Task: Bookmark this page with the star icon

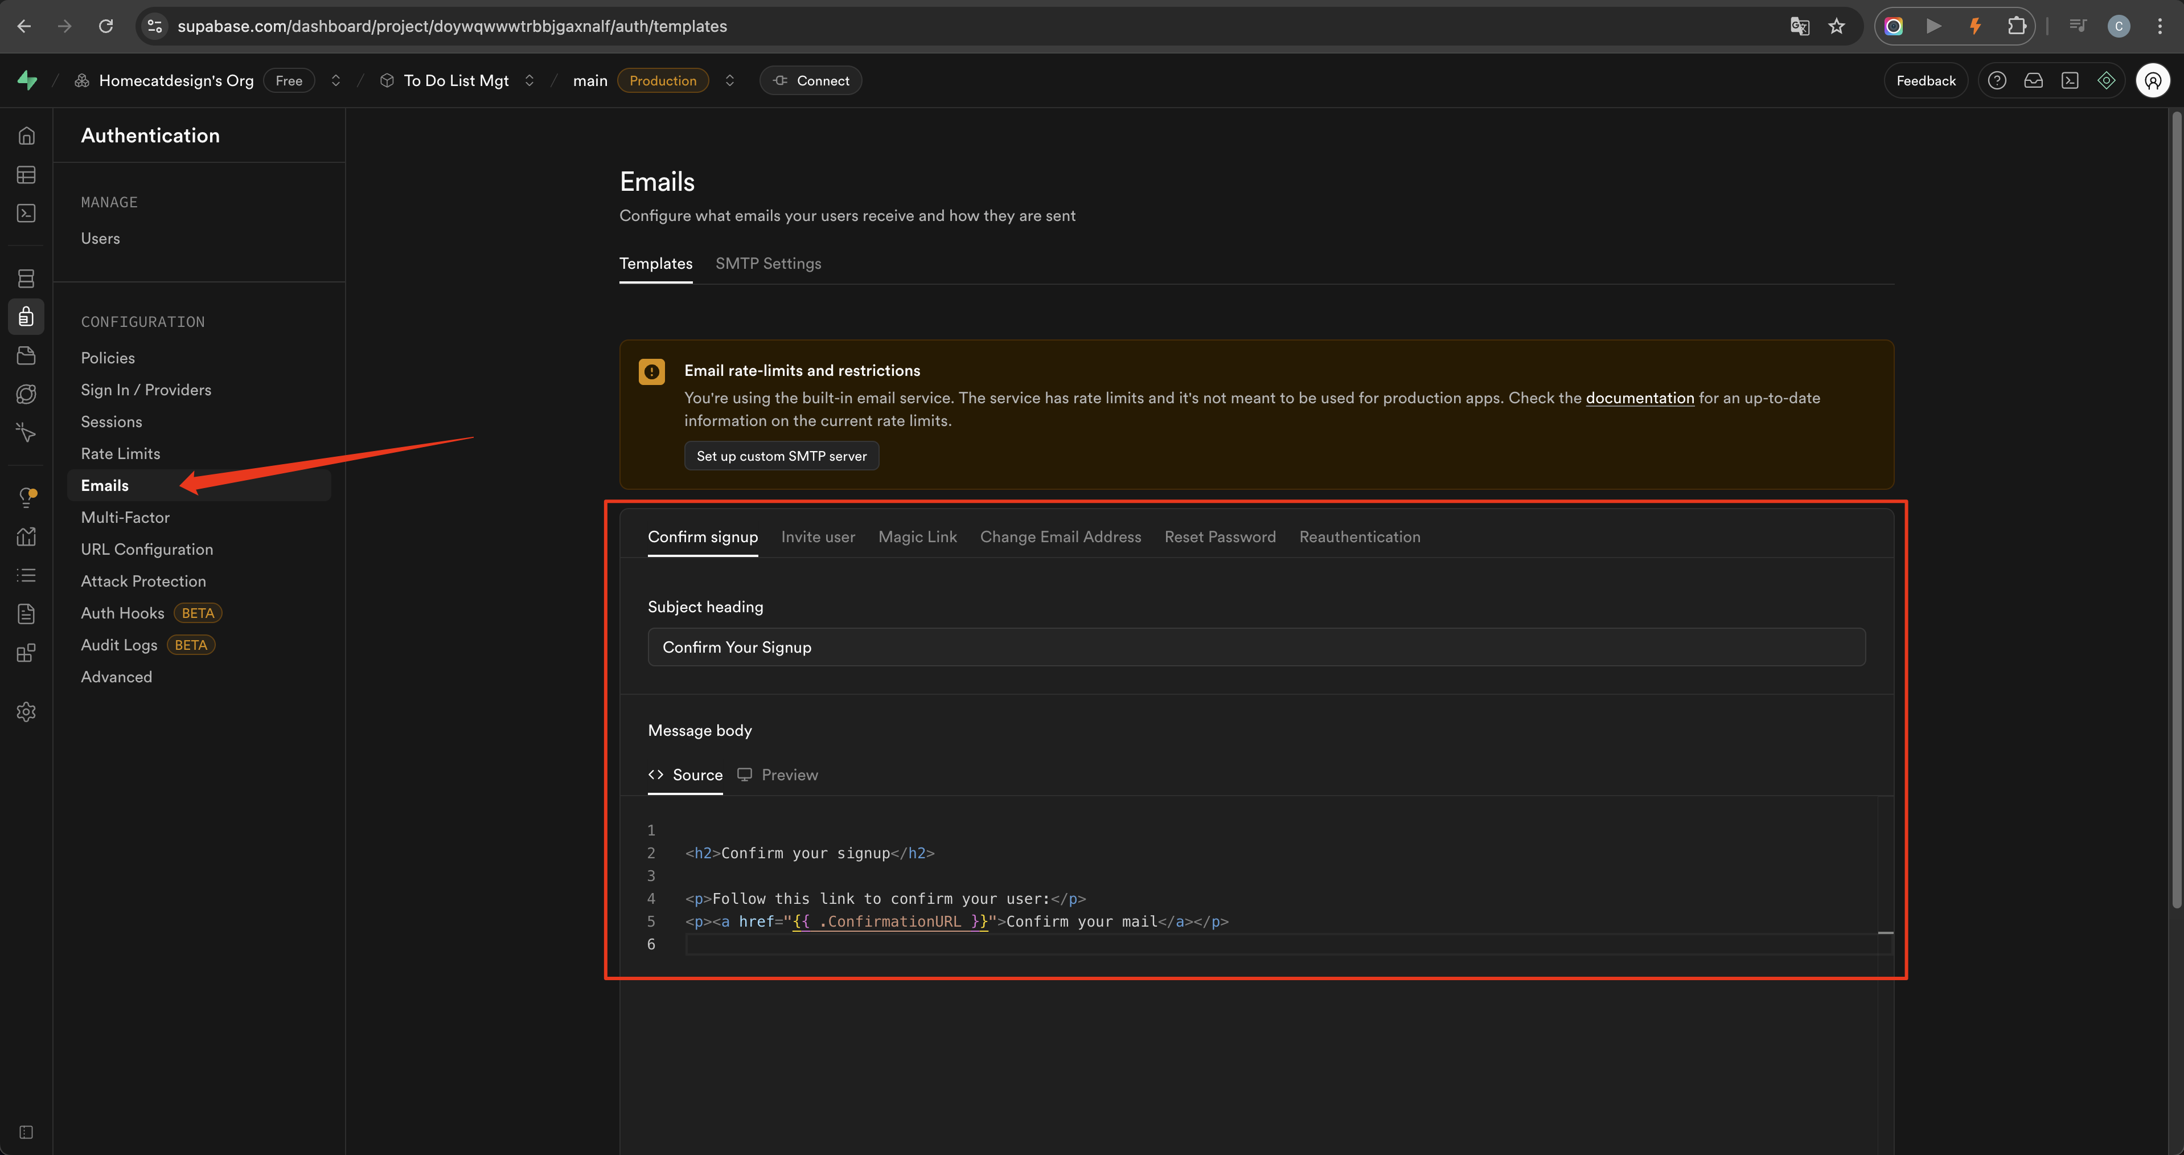Action: [1836, 26]
